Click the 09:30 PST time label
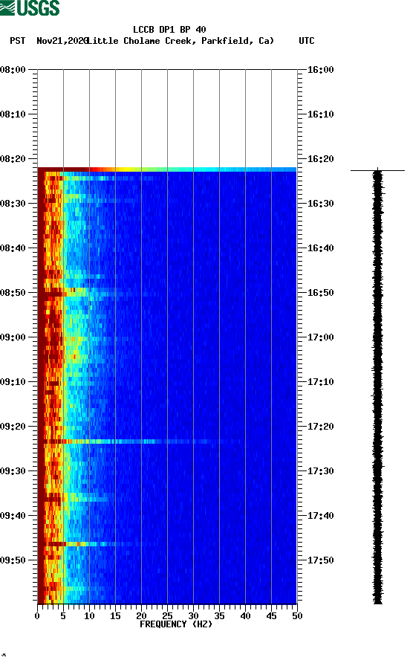Image resolution: width=410 pixels, height=663 pixels. [x=13, y=471]
